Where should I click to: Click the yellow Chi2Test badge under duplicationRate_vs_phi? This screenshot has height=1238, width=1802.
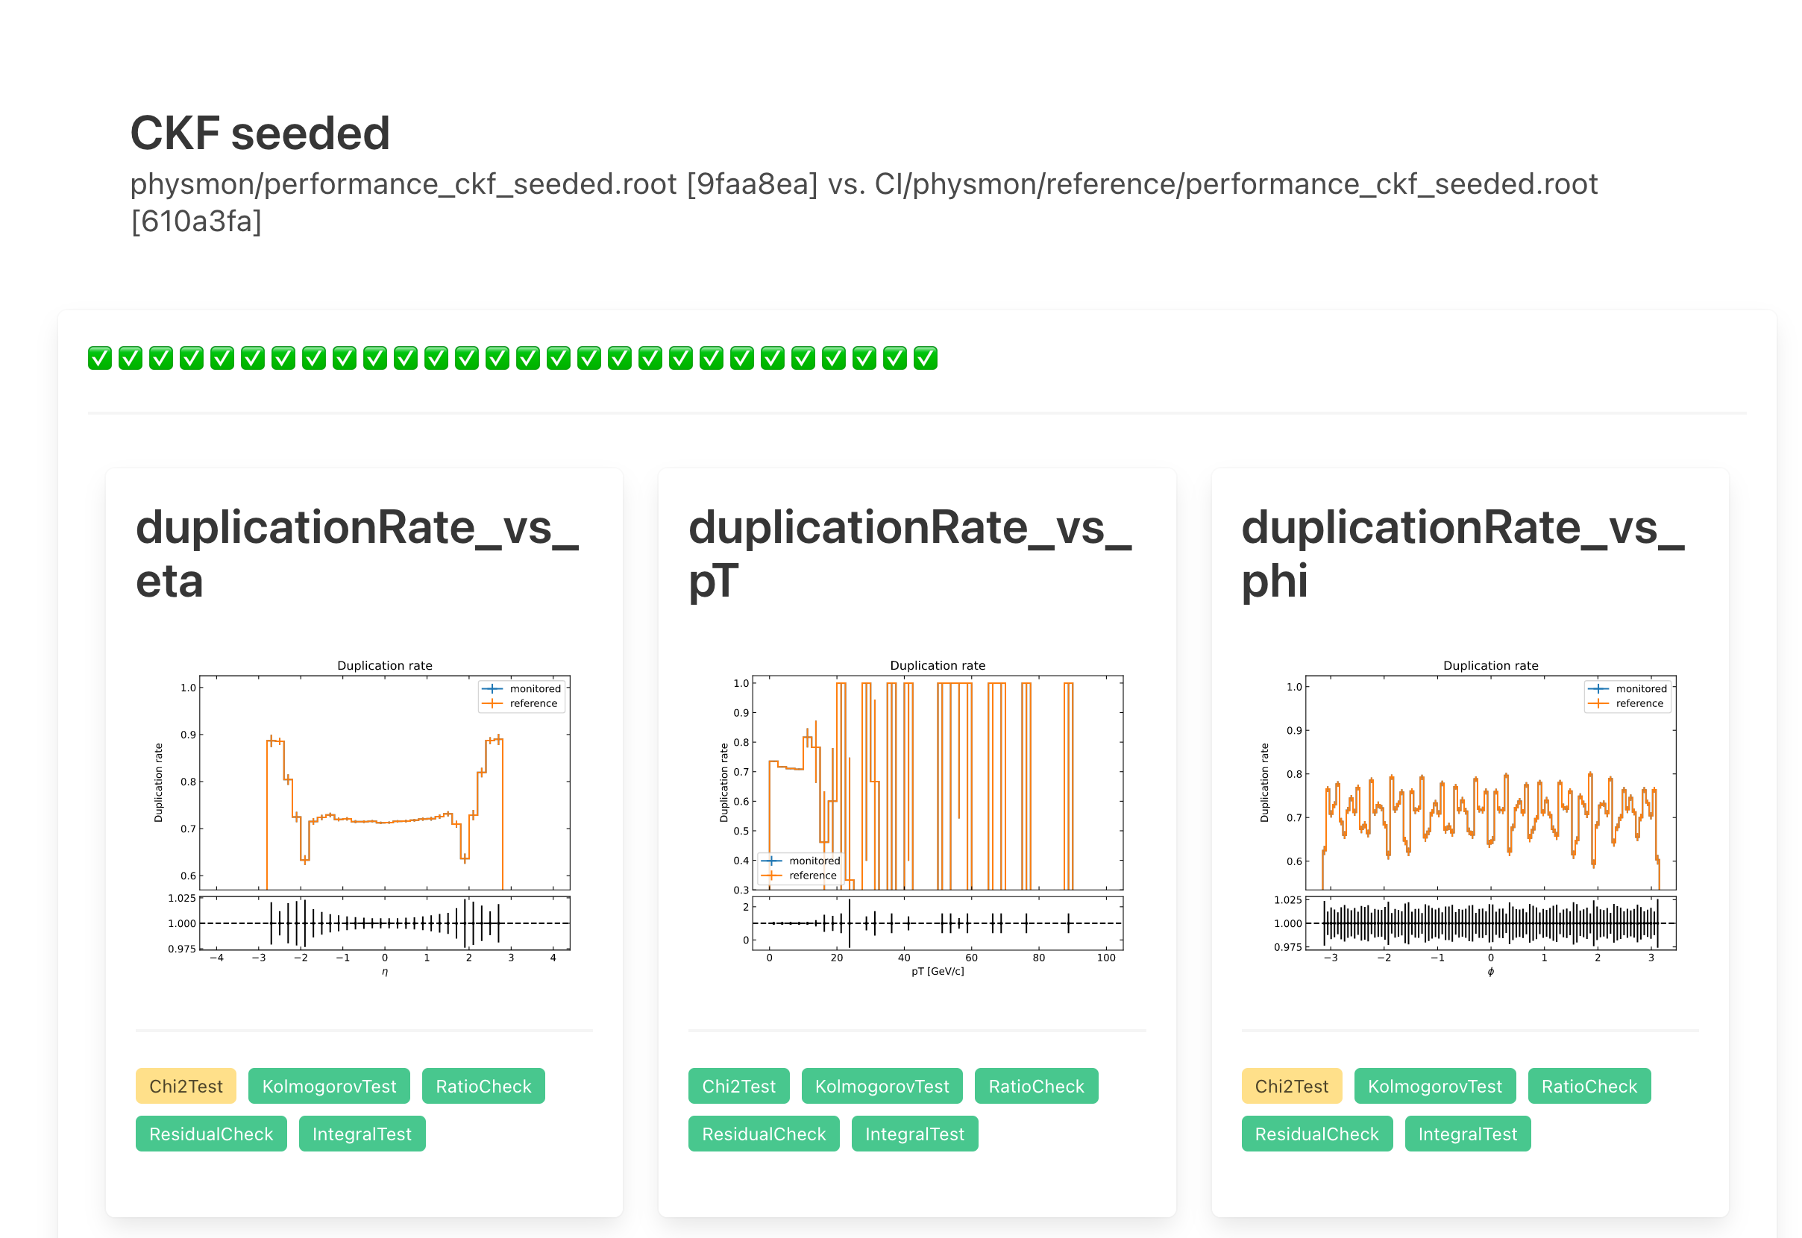click(1292, 1086)
